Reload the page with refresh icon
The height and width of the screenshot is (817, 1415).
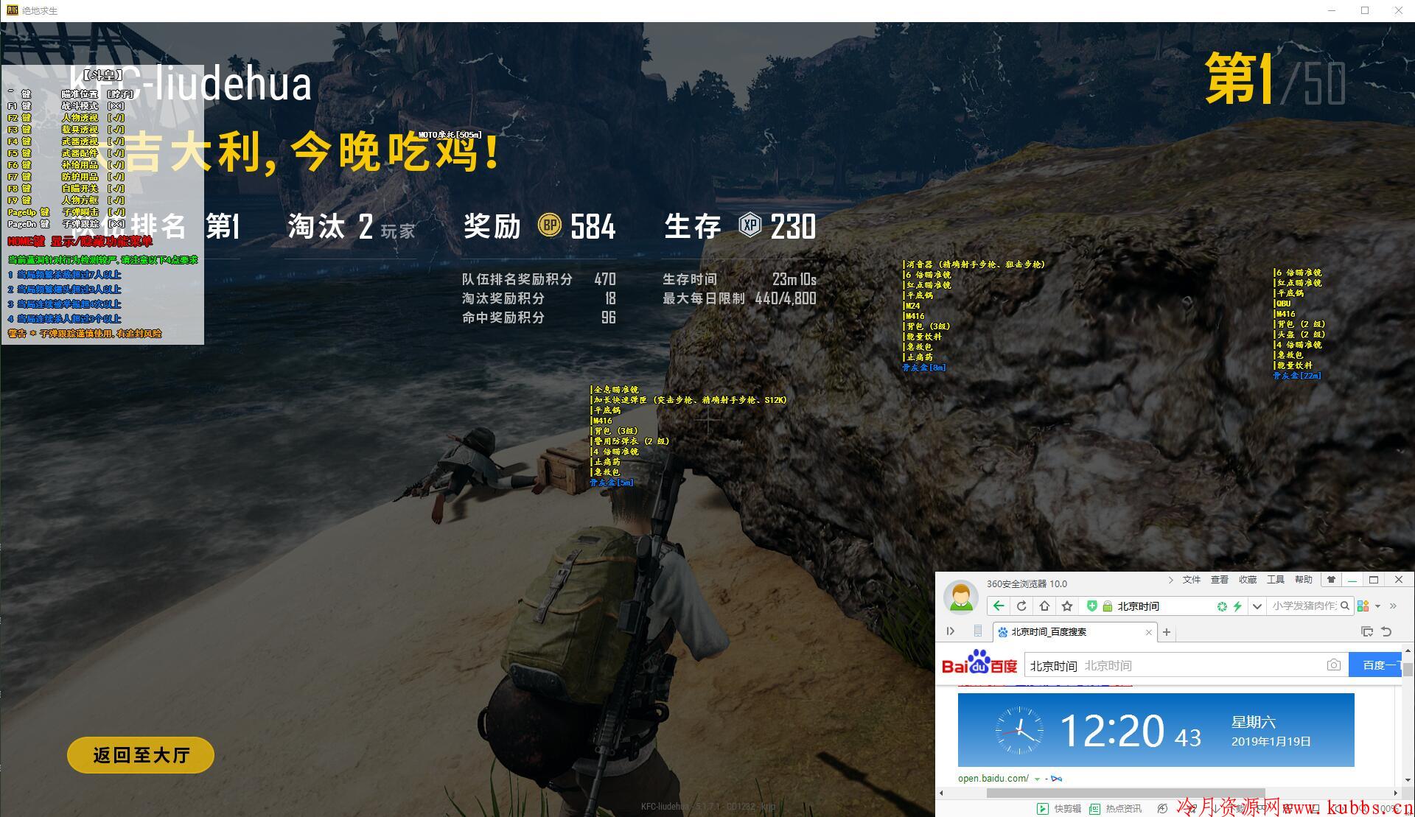(1021, 606)
